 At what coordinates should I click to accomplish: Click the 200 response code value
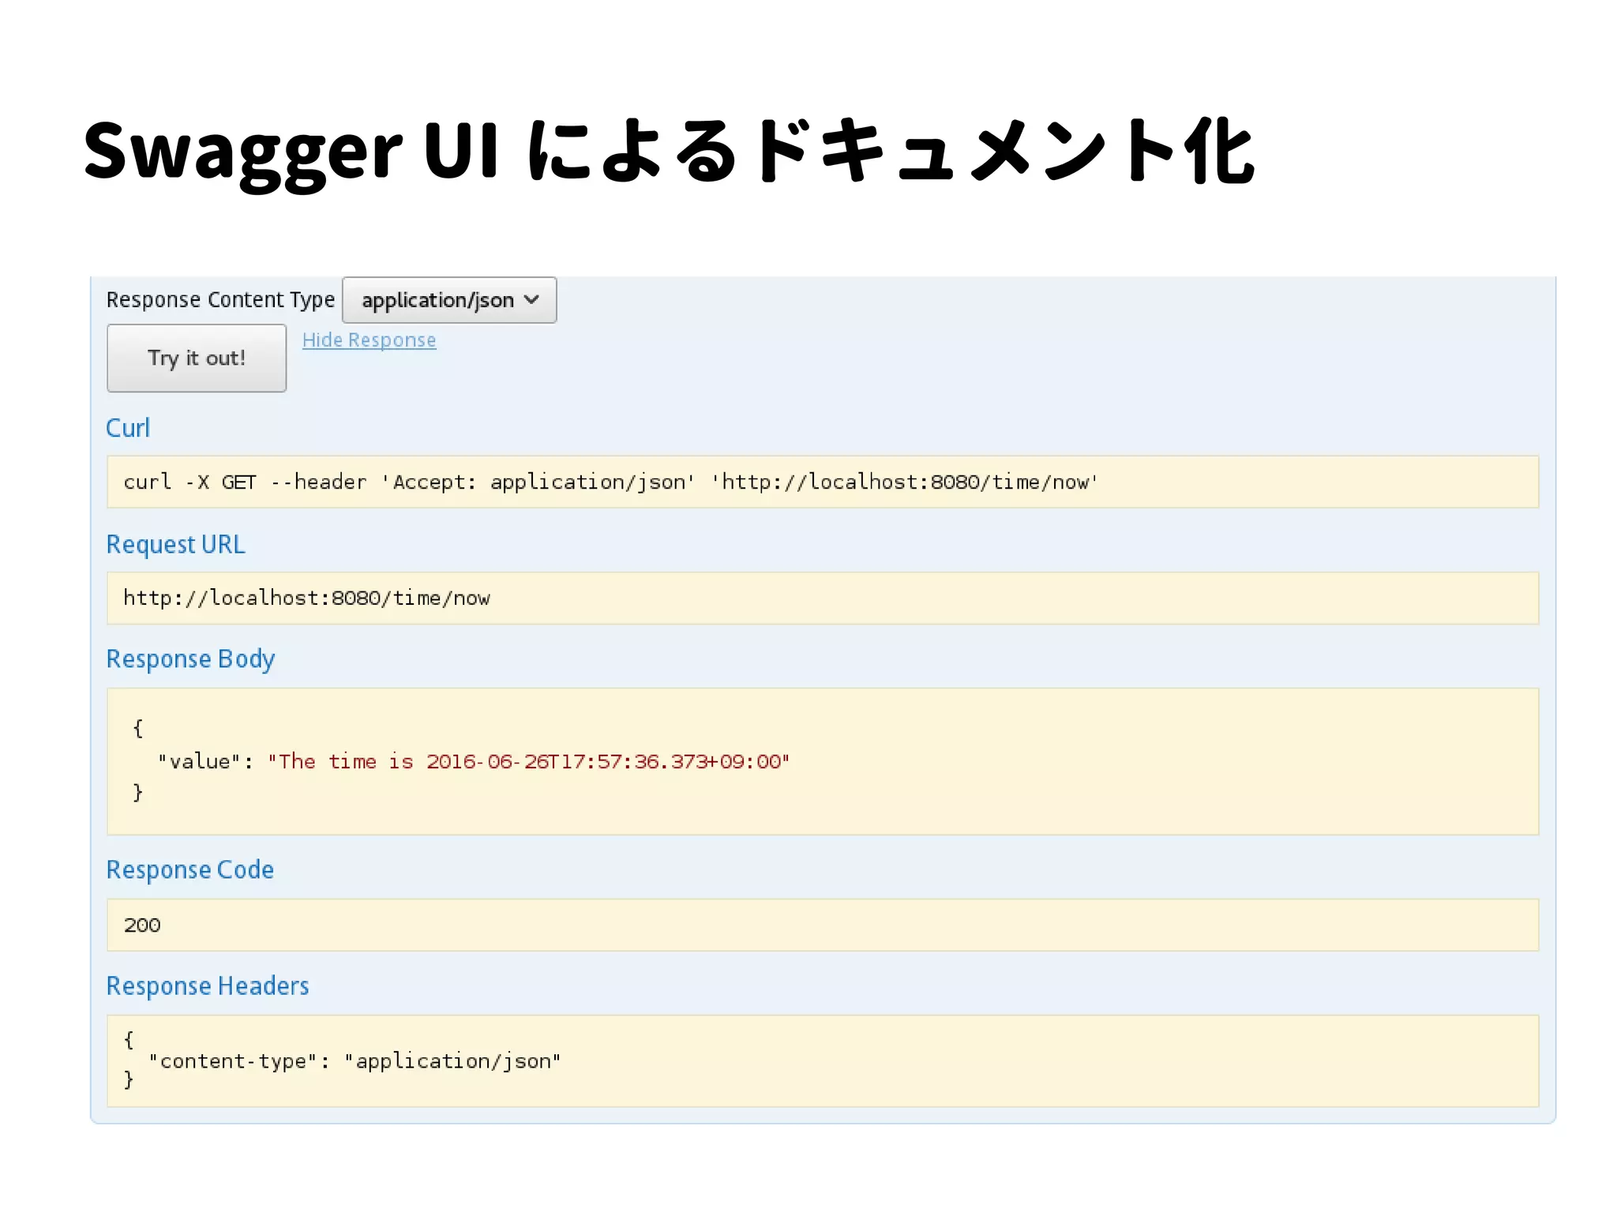[x=142, y=925]
